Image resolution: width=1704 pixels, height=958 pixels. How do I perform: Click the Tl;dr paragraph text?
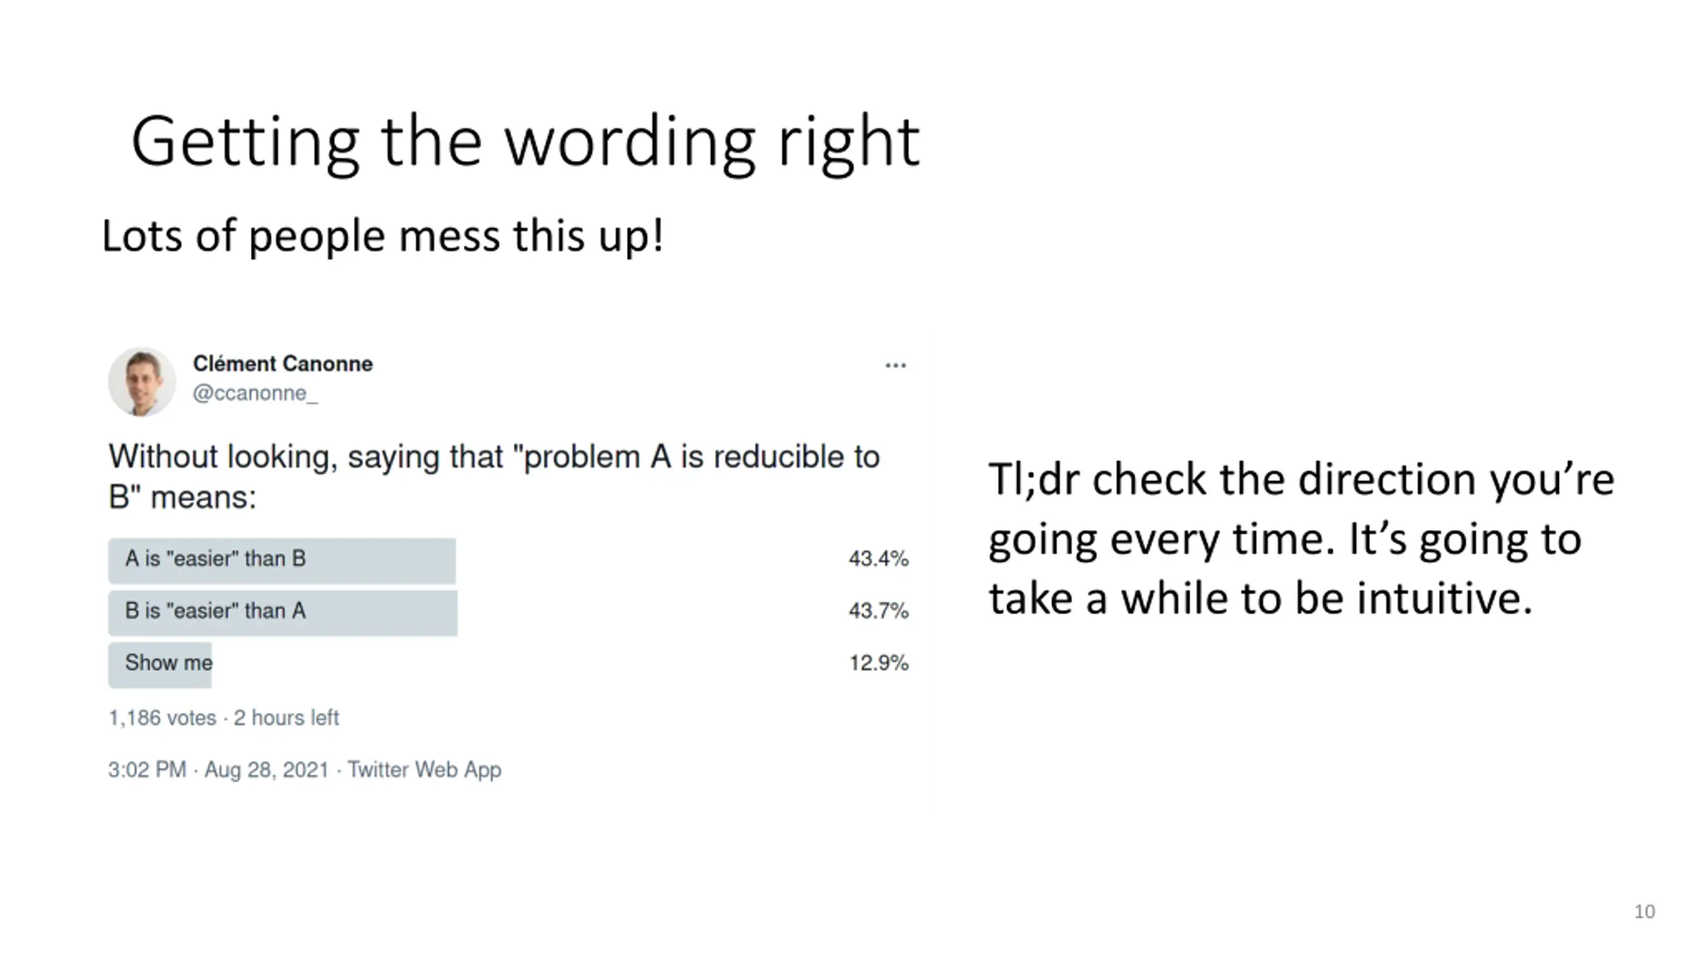click(1301, 539)
